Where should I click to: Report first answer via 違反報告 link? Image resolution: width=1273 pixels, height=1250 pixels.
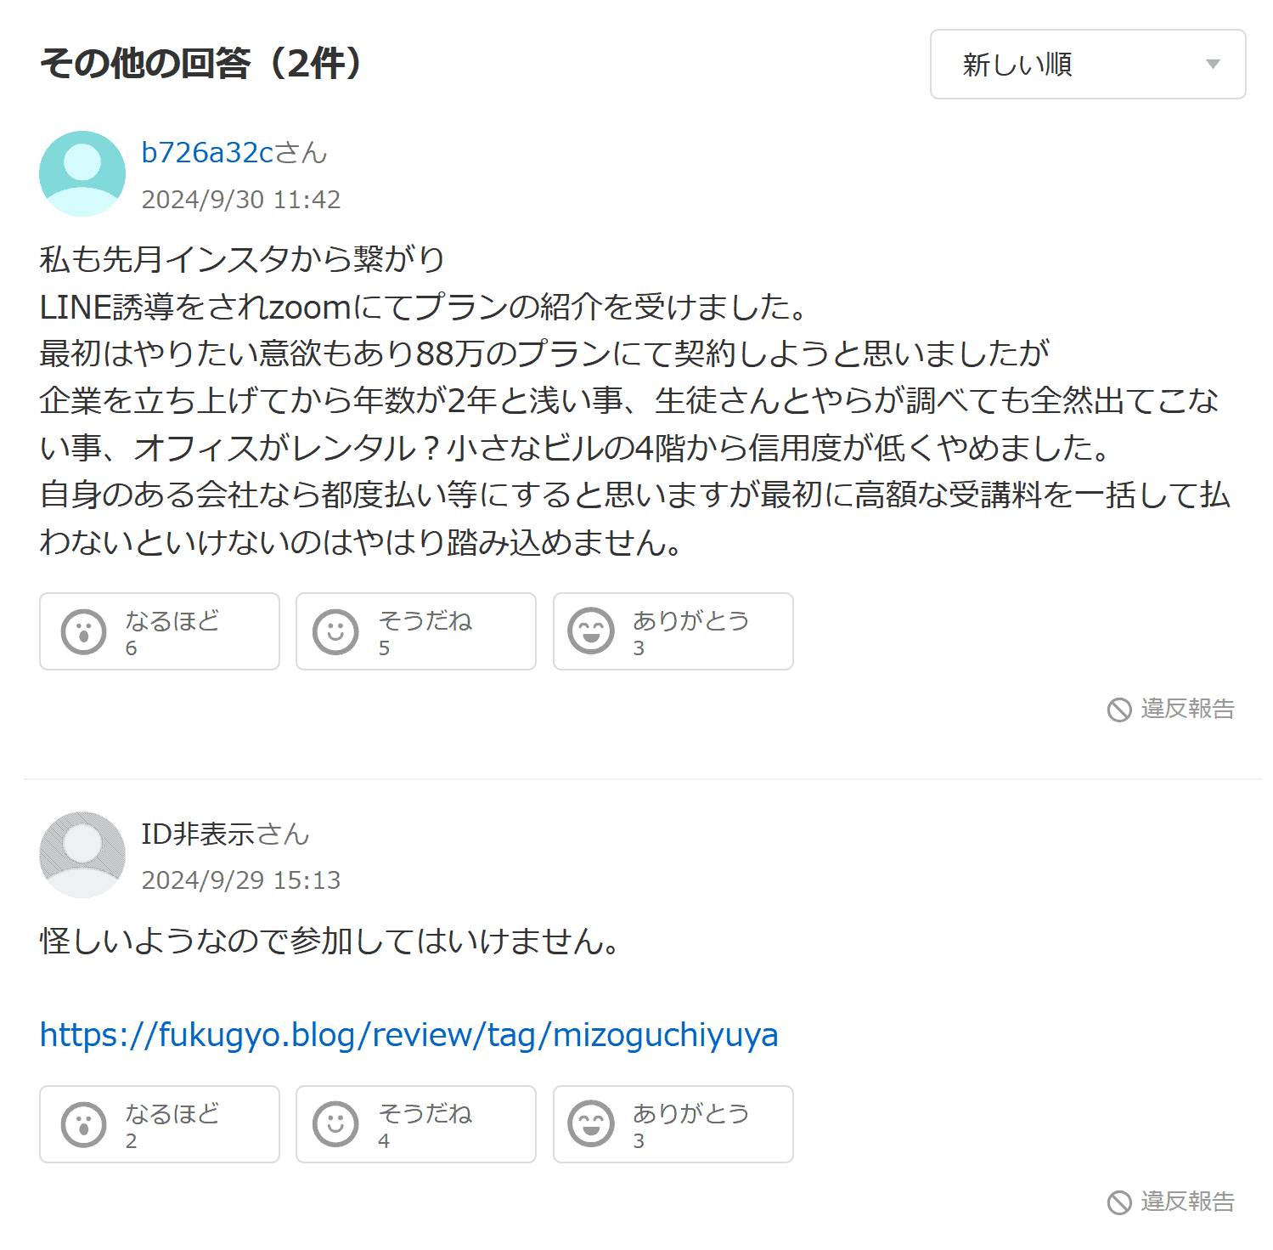pyautogui.click(x=1186, y=709)
